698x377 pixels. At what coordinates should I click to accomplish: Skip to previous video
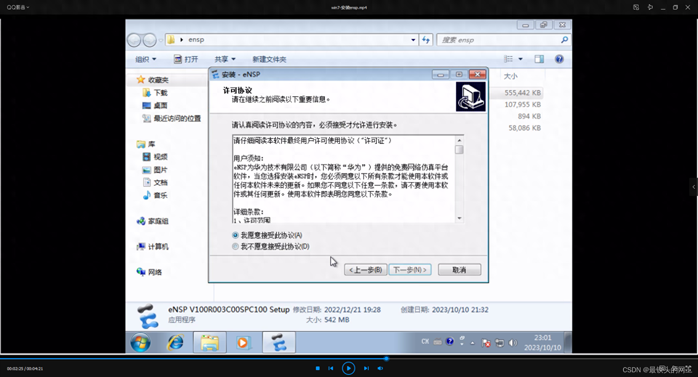(330, 368)
